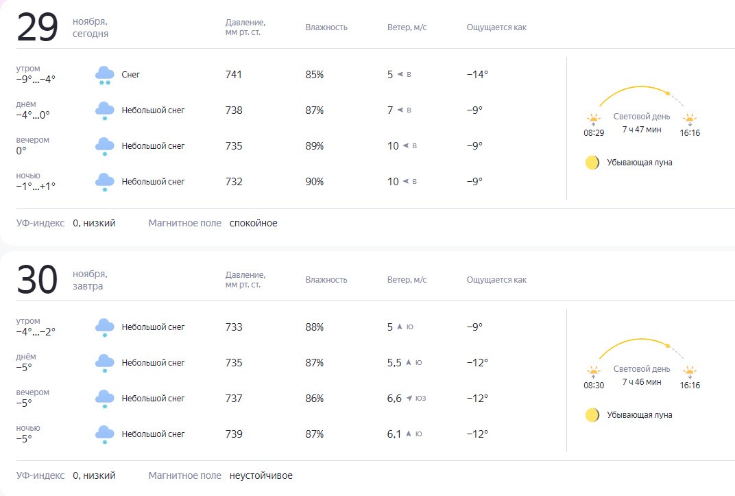Screen dimensions: 735x496
Task: Click the south-west wind arrow beside 6,6
Action: (x=409, y=398)
